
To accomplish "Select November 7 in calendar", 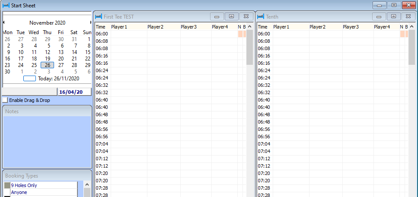I will pos(76,46).
